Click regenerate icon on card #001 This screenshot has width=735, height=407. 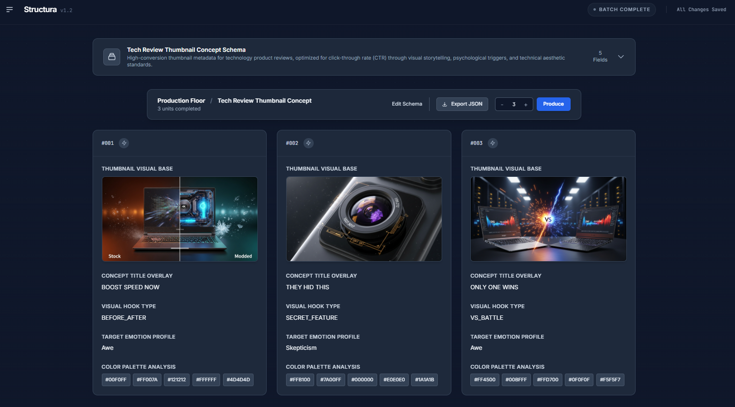[124, 143]
